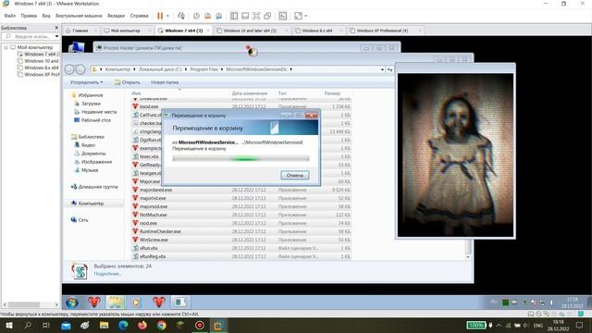Select Видео library in navigation pane

[x=84, y=145]
